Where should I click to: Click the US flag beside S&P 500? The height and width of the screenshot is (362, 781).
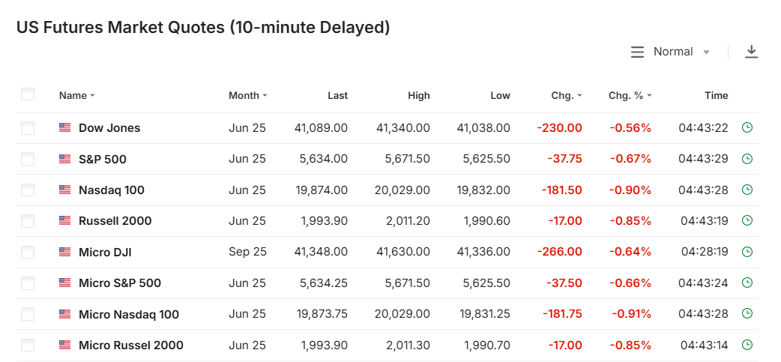[65, 159]
